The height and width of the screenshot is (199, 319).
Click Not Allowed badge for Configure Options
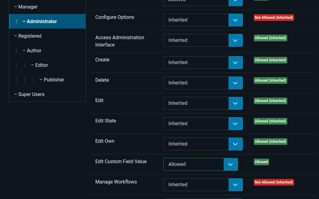point(274,18)
